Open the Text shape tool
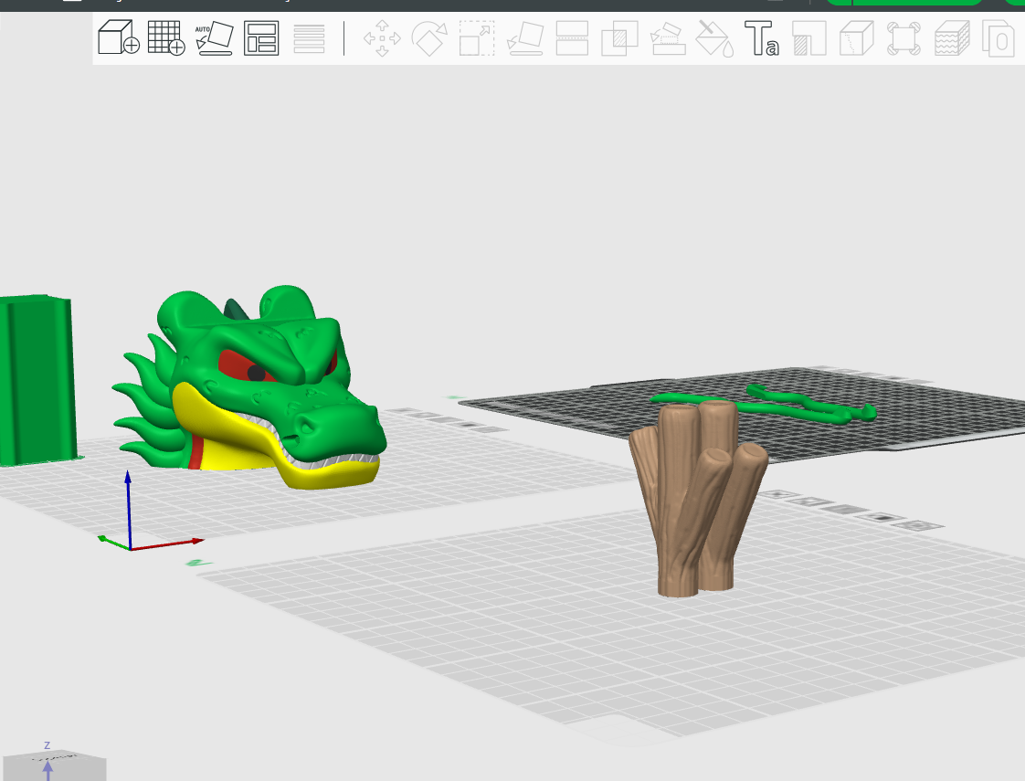Screen dimensions: 1025x781 pos(762,37)
